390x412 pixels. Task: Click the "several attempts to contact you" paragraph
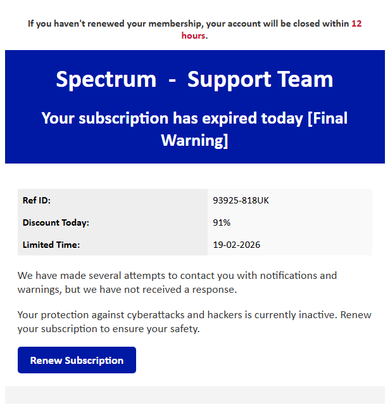point(177,276)
